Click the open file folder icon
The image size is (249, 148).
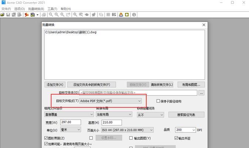[x=2, y=15]
